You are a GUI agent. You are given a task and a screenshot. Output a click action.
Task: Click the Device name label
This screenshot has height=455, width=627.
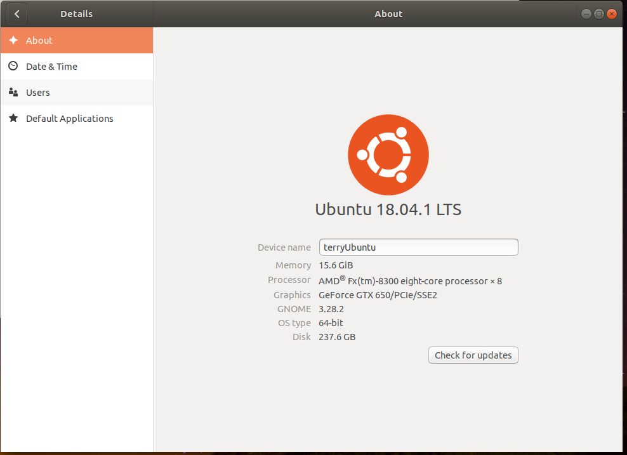(284, 247)
